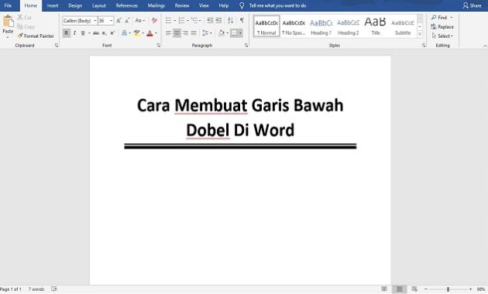488x294 pixels.
Task: Clear all formatting eraser icon
Action: (154, 21)
